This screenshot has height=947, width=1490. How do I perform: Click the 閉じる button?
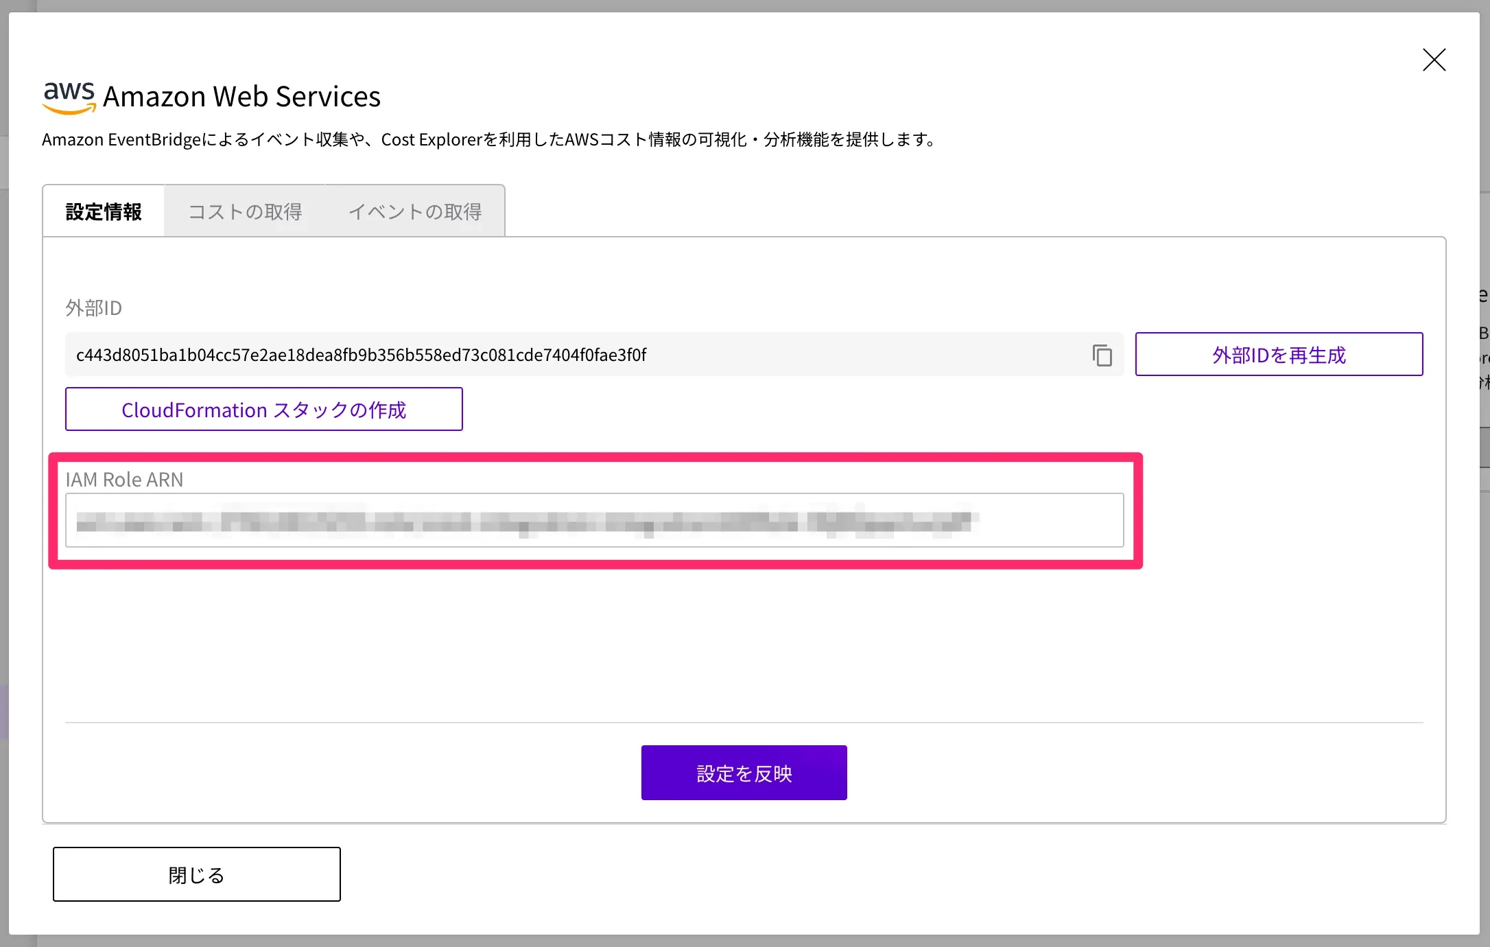pos(197,874)
